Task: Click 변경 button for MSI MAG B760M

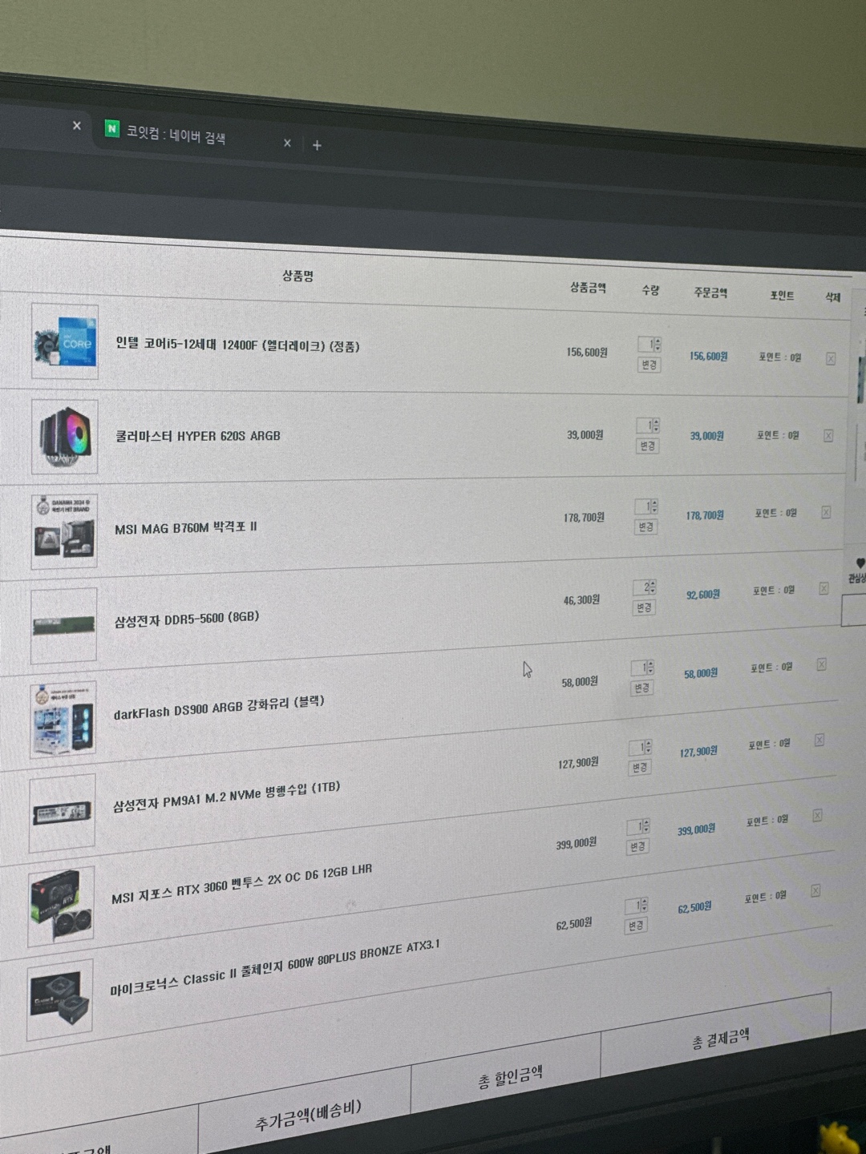Action: pos(645,527)
